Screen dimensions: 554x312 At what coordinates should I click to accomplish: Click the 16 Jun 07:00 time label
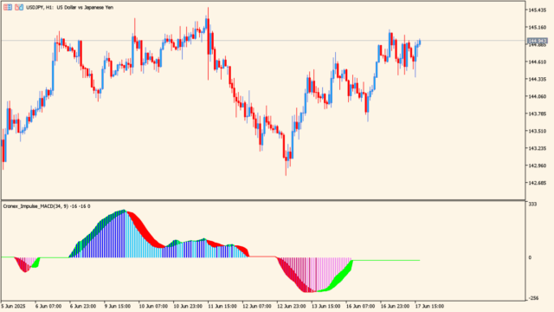point(360,306)
